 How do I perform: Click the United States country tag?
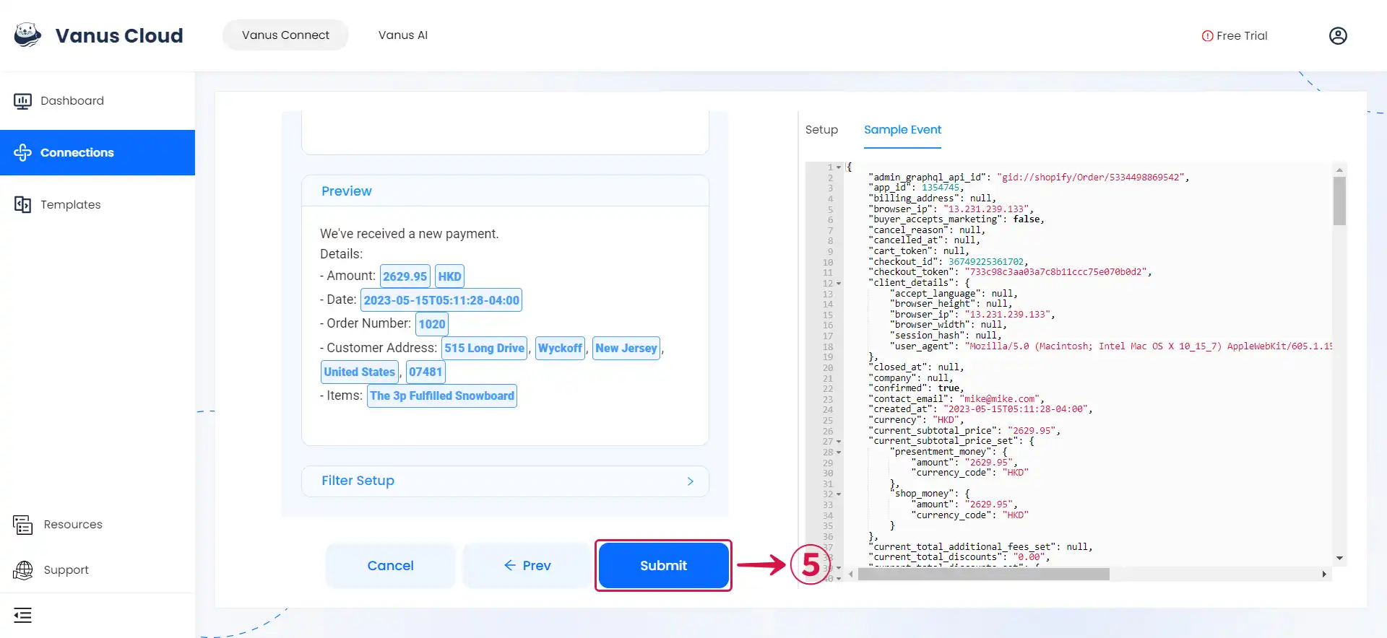coord(360,372)
